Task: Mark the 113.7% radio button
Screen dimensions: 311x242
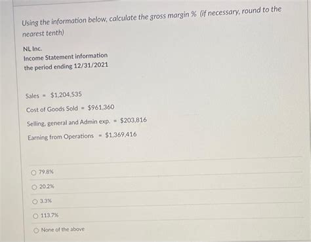Action: point(35,216)
